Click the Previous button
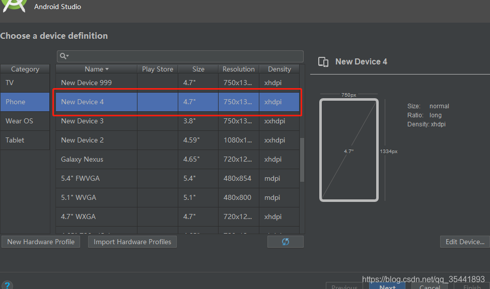Image resolution: width=490 pixels, height=289 pixels. pos(344,286)
